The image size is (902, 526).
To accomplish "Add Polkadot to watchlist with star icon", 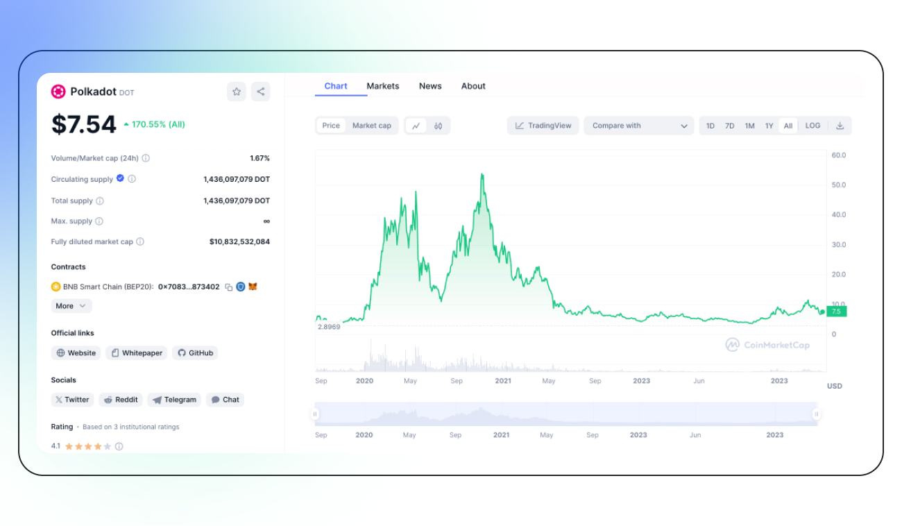I will click(237, 92).
